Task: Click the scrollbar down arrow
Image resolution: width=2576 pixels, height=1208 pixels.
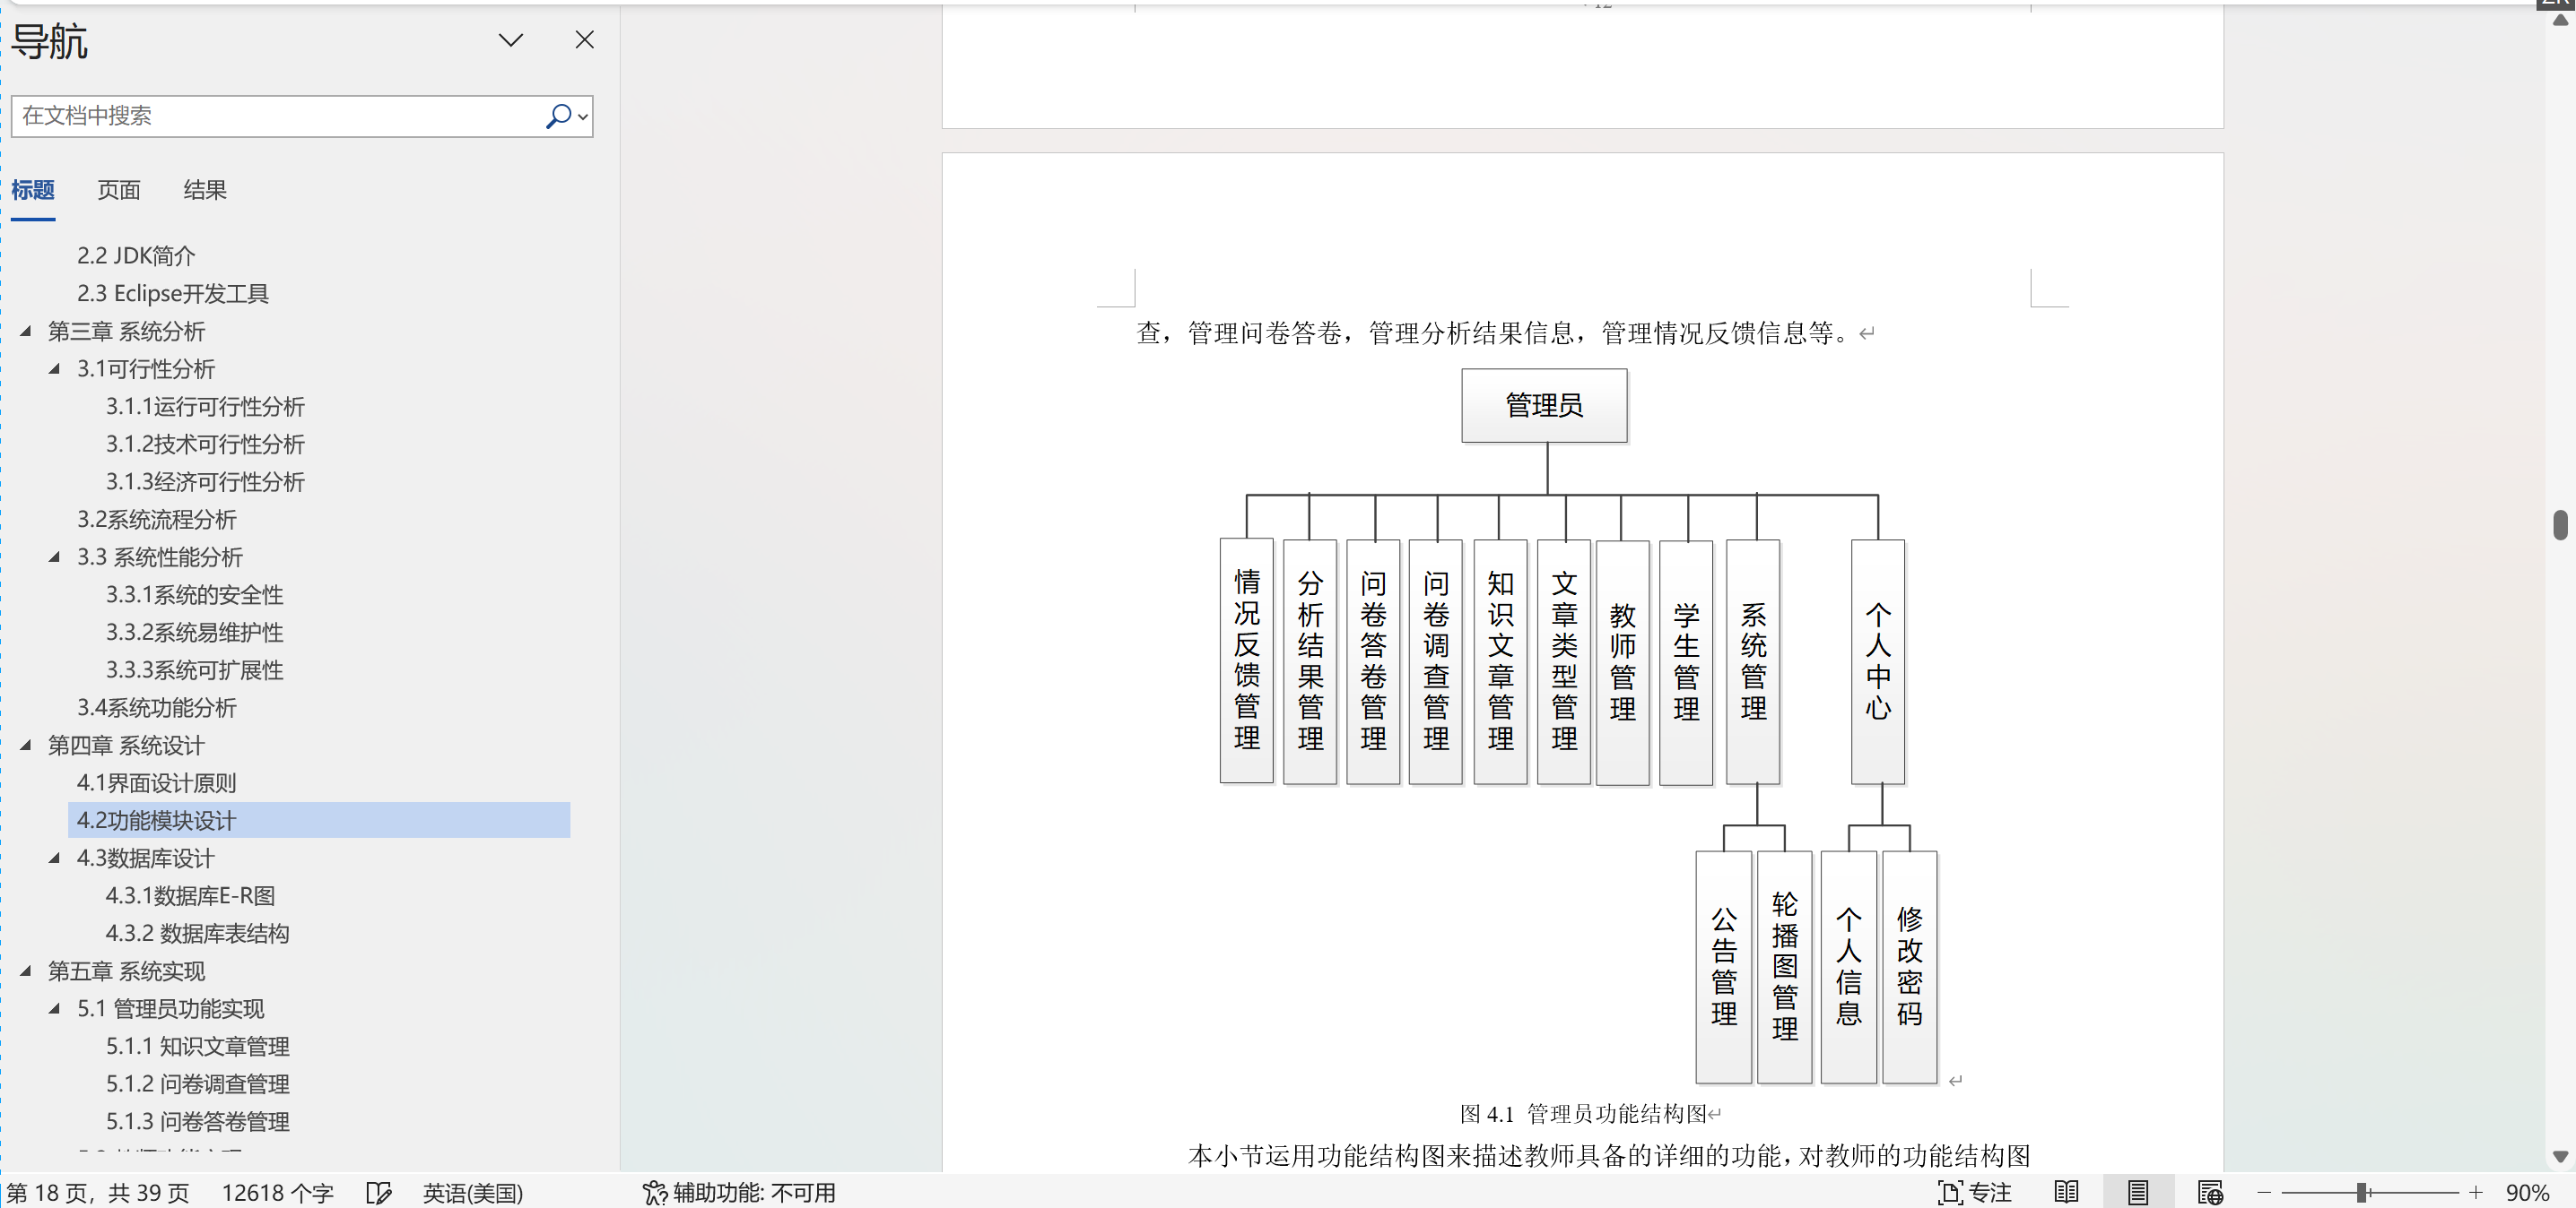Action: [x=2560, y=1157]
